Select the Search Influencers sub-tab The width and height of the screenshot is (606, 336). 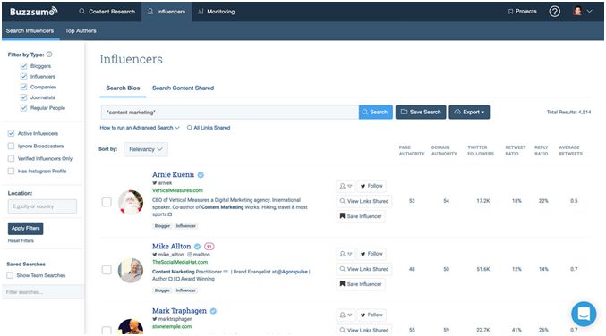coord(30,31)
